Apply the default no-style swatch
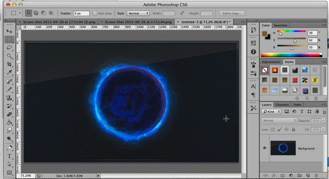Image resolution: width=329 pixels, height=179 pixels. point(265,70)
